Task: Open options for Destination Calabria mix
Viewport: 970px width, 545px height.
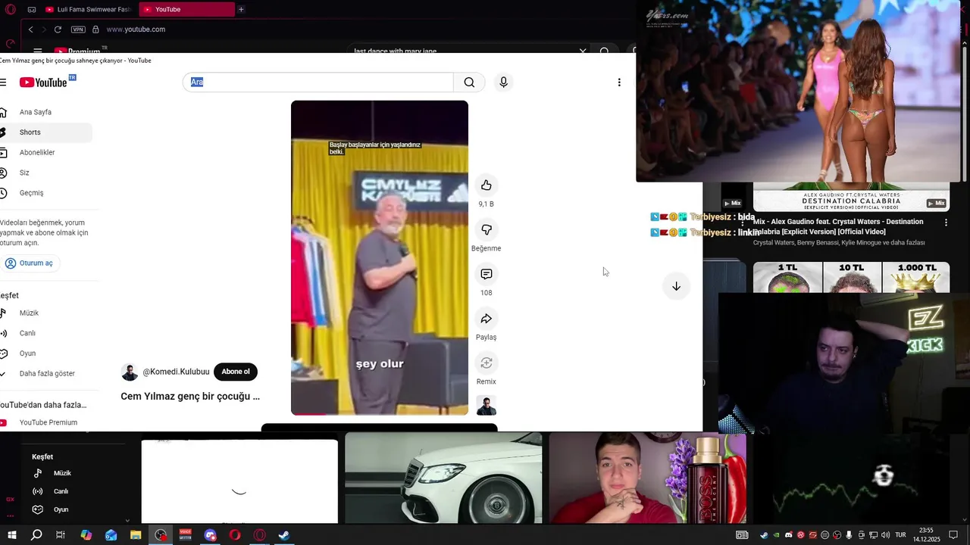Action: (946, 223)
